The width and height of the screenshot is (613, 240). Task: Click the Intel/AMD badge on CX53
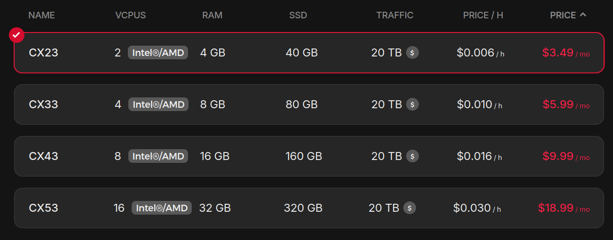coord(162,208)
